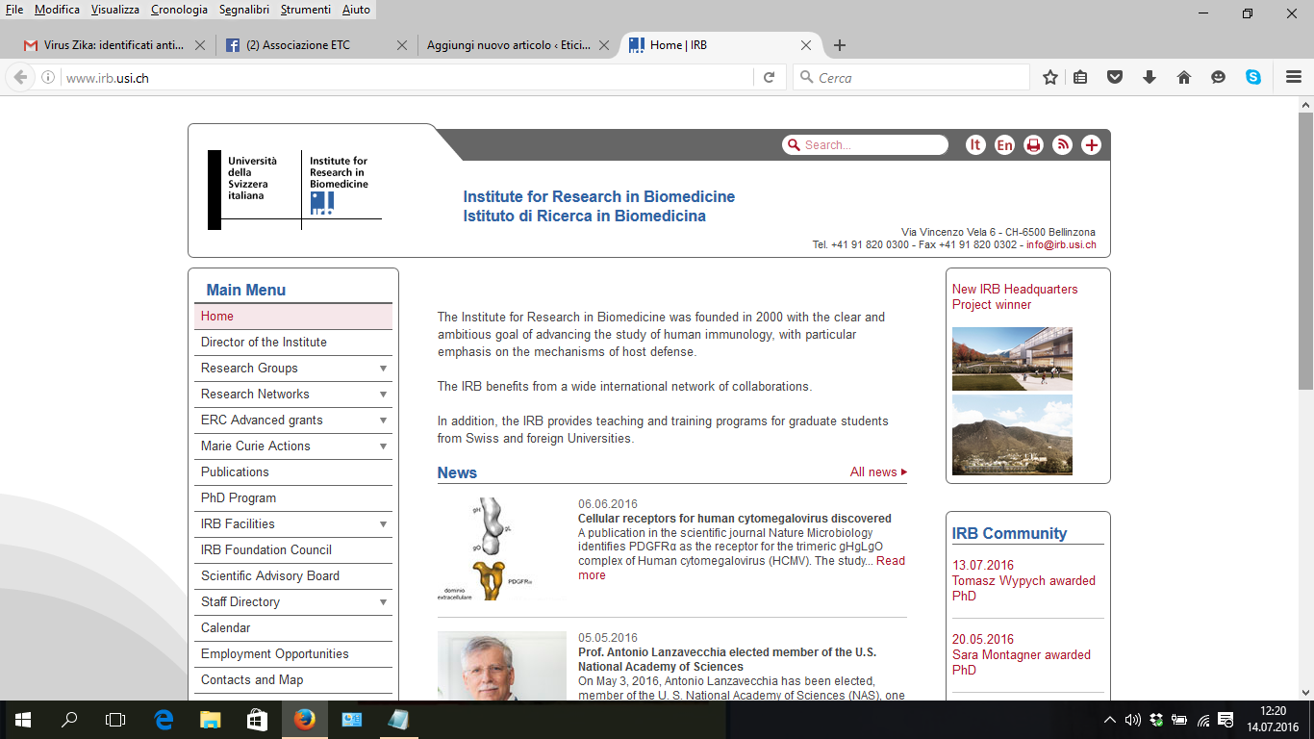This screenshot has width=1314, height=739.
Task: Launch Microsoft Edge from the taskbar
Action: [164, 720]
